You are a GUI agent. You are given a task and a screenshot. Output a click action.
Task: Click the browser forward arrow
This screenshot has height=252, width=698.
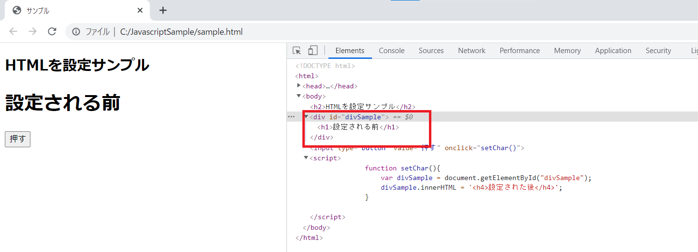pos(32,32)
